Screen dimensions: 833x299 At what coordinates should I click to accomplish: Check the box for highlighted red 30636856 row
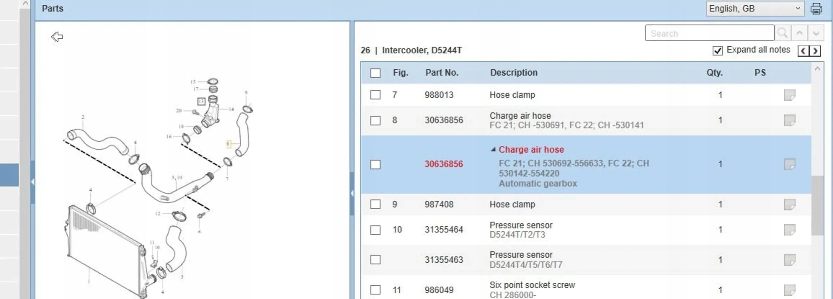tap(376, 164)
